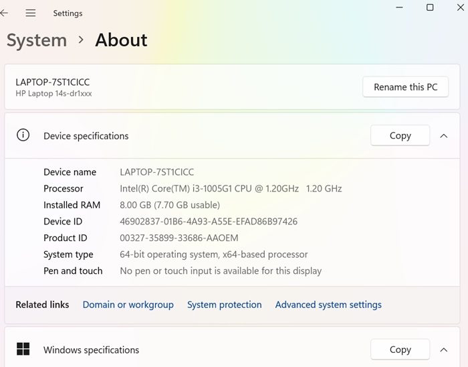Click the Windows logo icon

23,349
